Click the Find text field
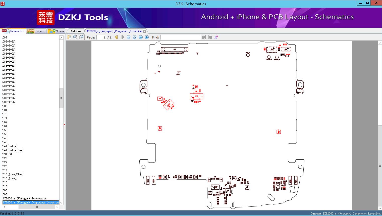 (180, 37)
